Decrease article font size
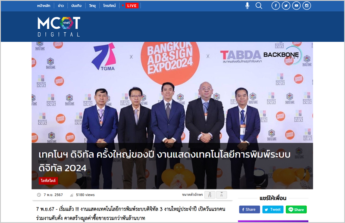Screen dimensions: 345x223 point(221,195)
